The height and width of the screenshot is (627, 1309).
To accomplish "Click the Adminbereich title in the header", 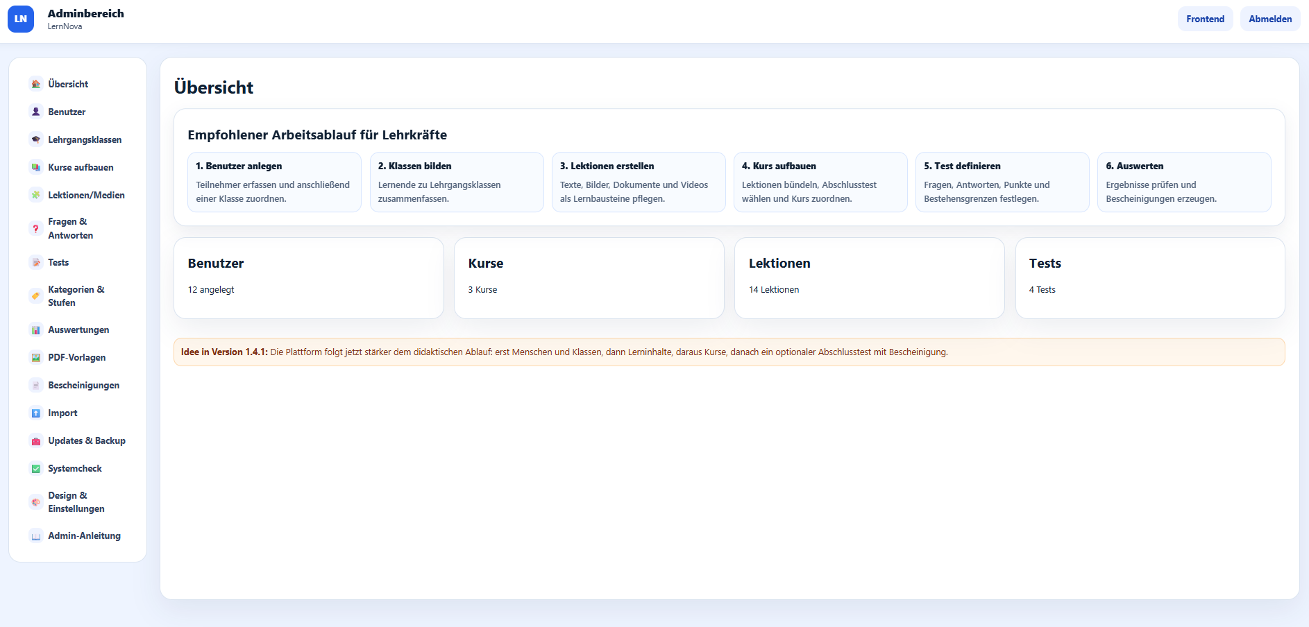I will (86, 13).
